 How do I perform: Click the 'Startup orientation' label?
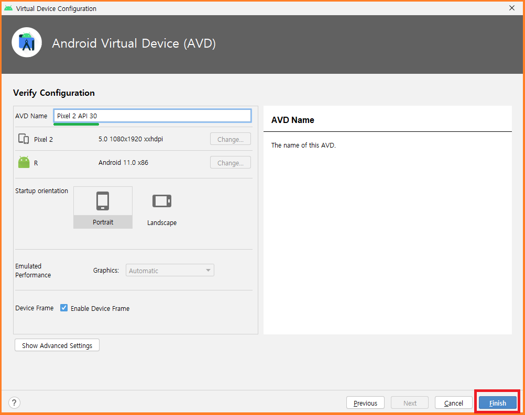click(41, 190)
